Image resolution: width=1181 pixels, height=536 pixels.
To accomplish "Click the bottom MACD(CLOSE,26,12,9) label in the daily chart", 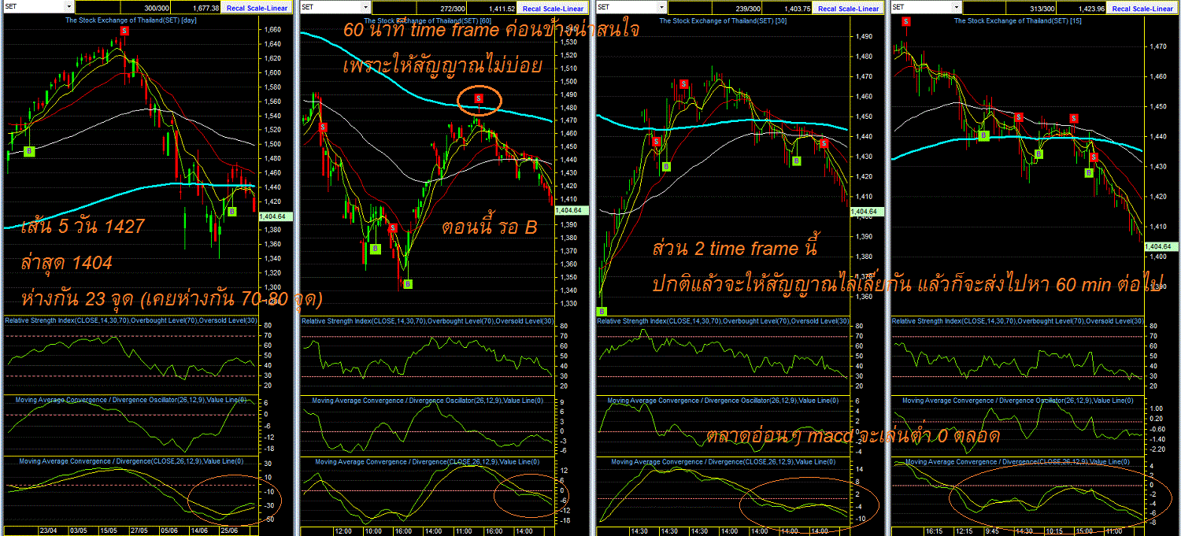I will [x=131, y=461].
